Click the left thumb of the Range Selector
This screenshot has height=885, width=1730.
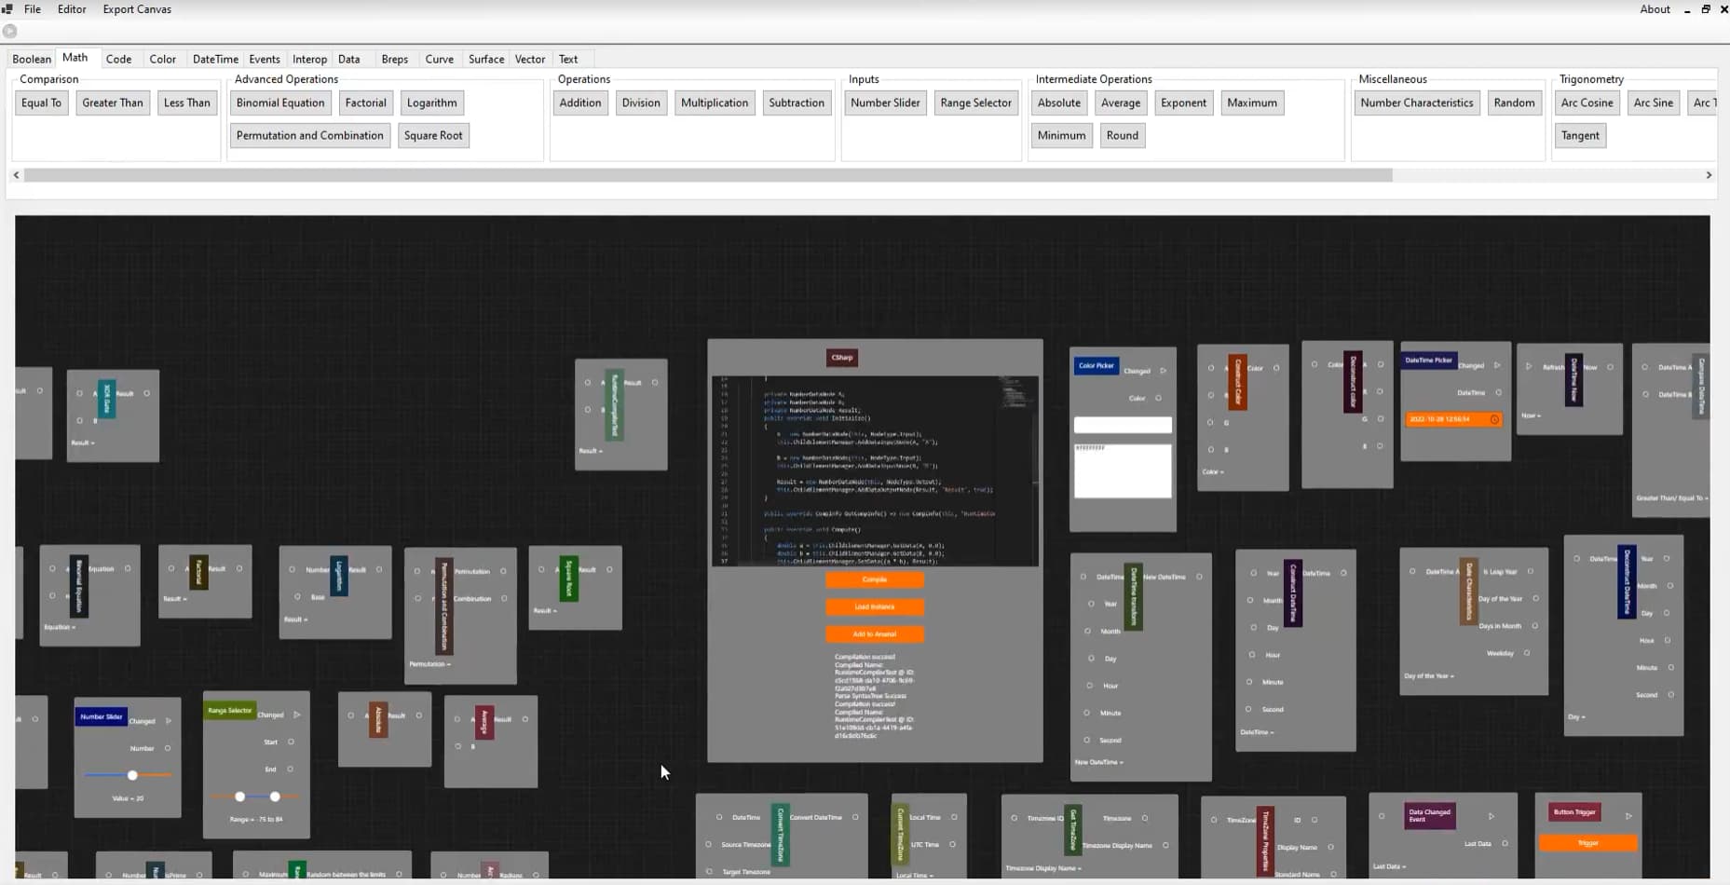239,796
